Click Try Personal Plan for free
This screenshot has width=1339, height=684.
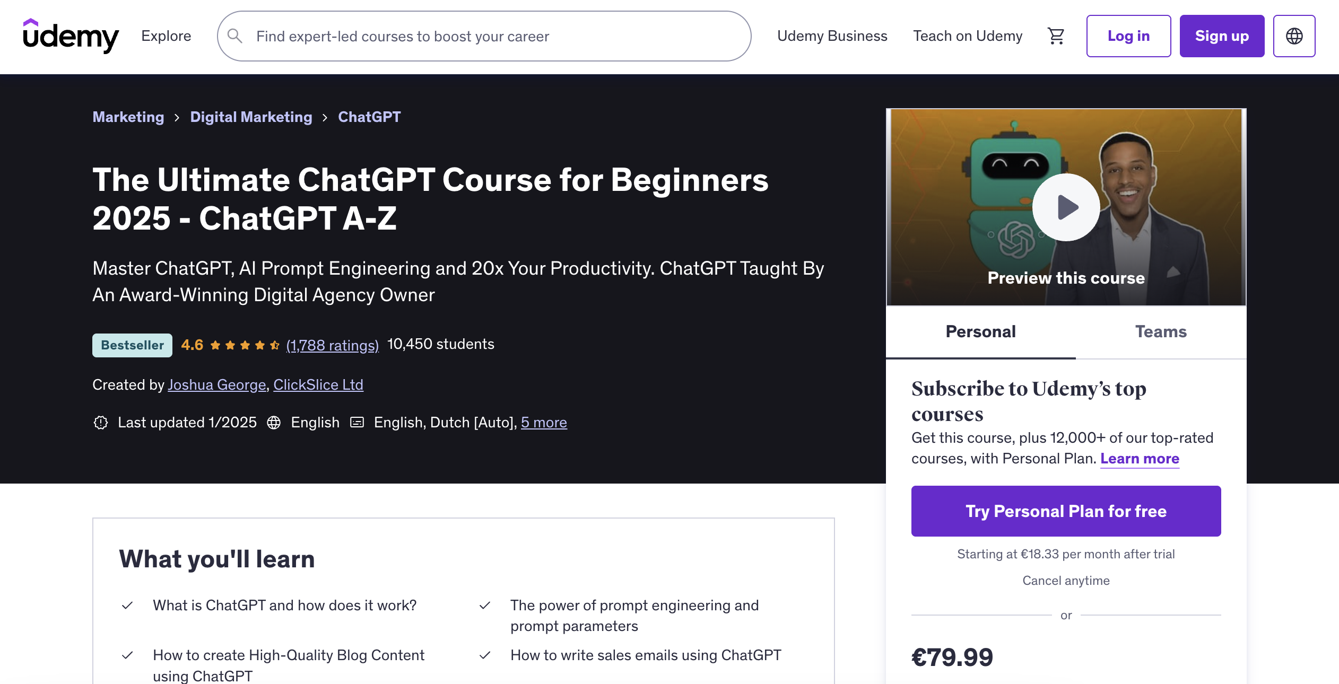coord(1066,511)
